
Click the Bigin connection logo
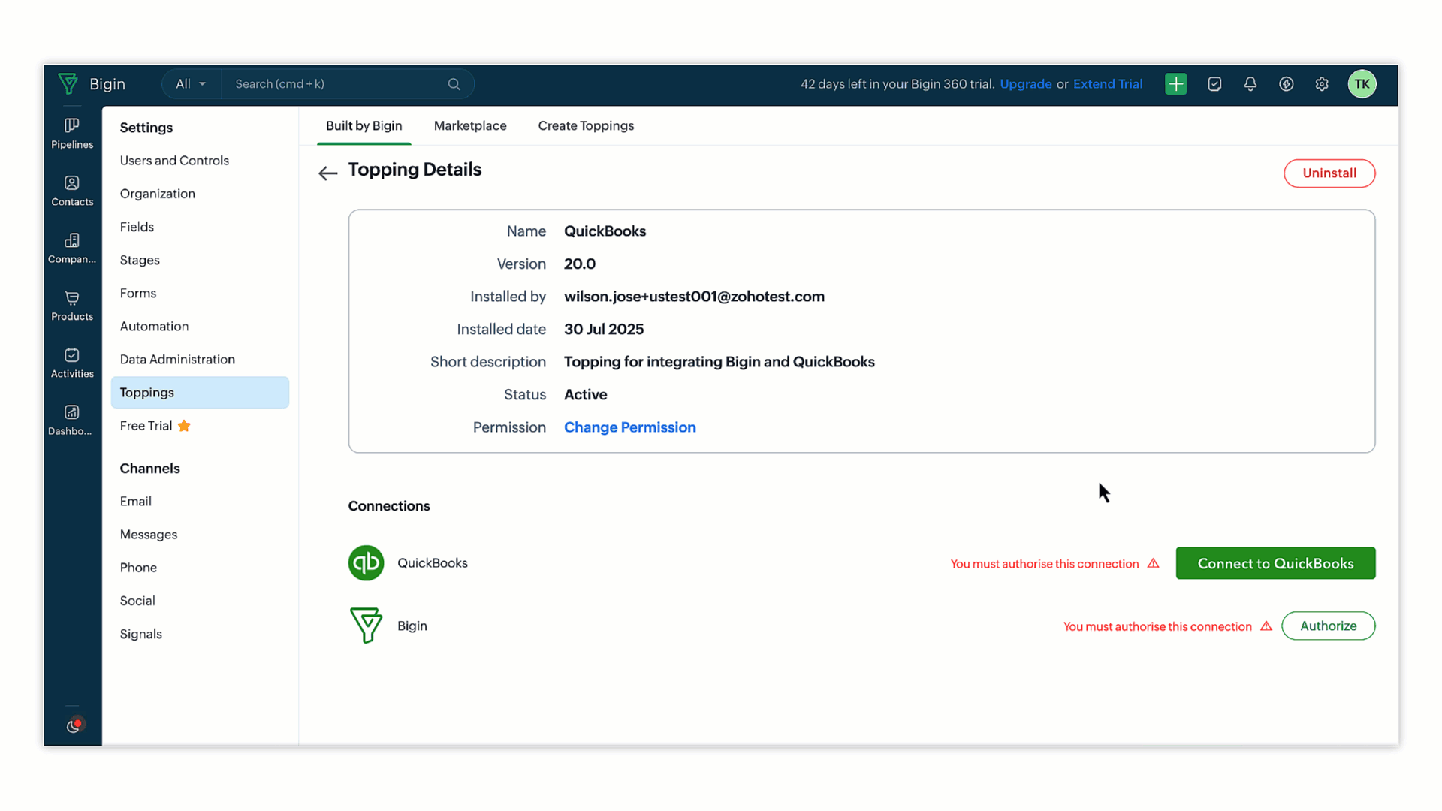[x=366, y=626]
